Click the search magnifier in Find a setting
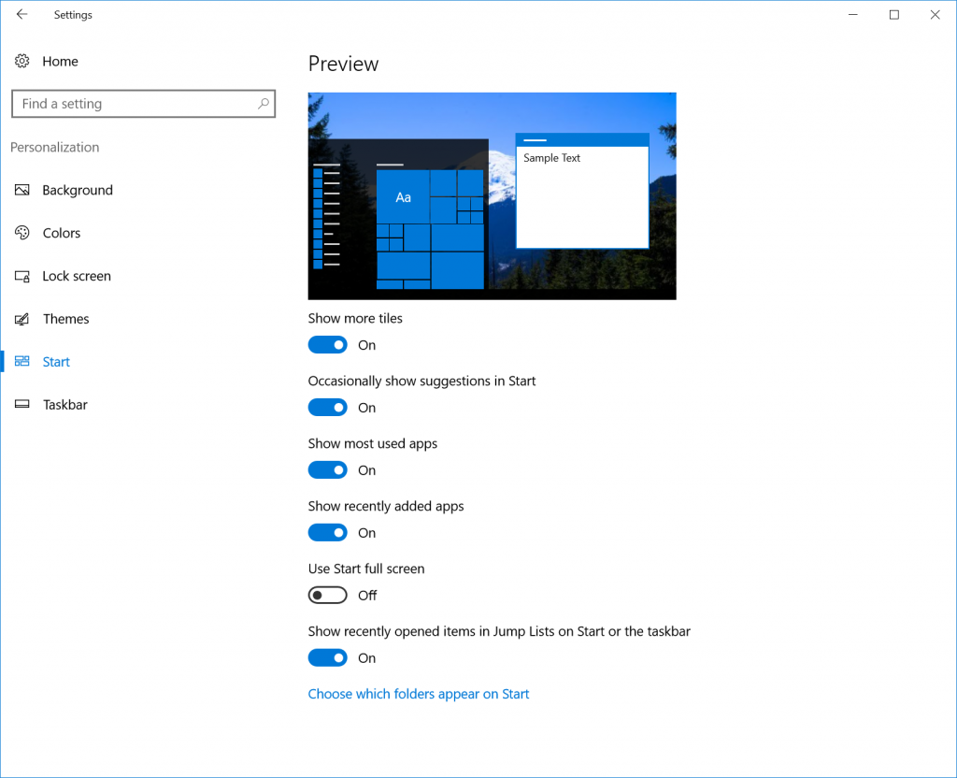This screenshot has height=778, width=957. pyautogui.click(x=263, y=104)
